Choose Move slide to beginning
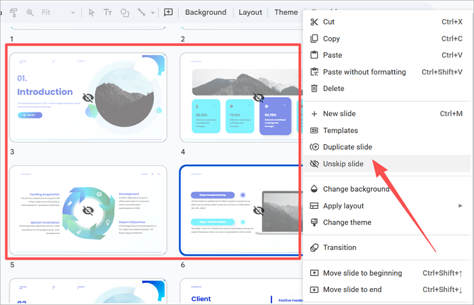This screenshot has width=474, height=305. point(387,273)
